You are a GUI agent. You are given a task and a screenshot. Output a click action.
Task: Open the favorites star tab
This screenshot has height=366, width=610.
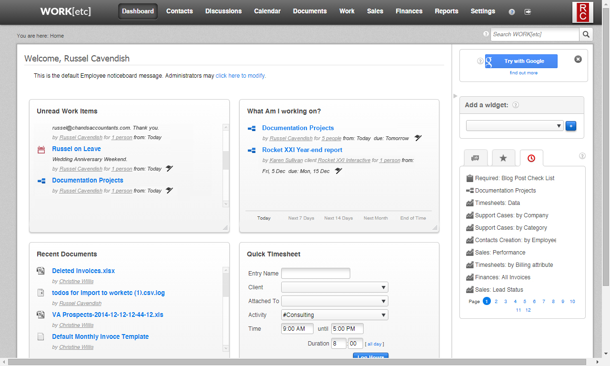pyautogui.click(x=503, y=158)
